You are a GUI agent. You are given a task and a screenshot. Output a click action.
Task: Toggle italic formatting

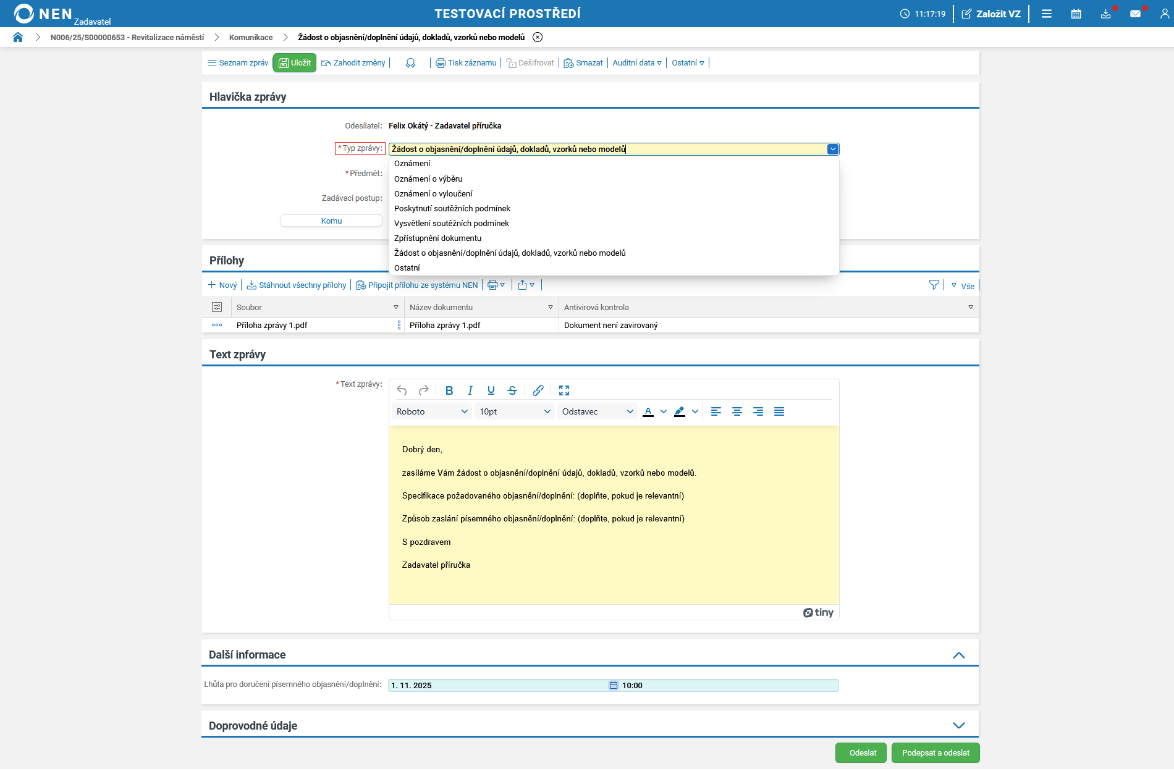470,390
